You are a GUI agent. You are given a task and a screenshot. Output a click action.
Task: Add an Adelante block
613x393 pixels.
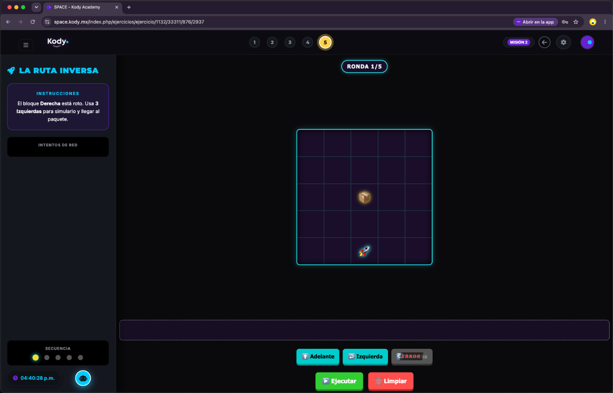coord(318,356)
